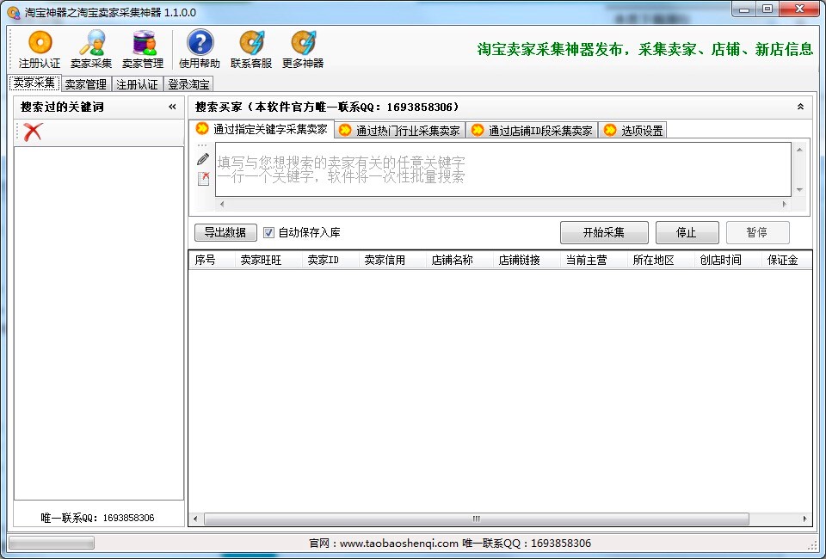The image size is (826, 559).
Task: Switch to the 卖家管理 tab
Action: click(86, 84)
